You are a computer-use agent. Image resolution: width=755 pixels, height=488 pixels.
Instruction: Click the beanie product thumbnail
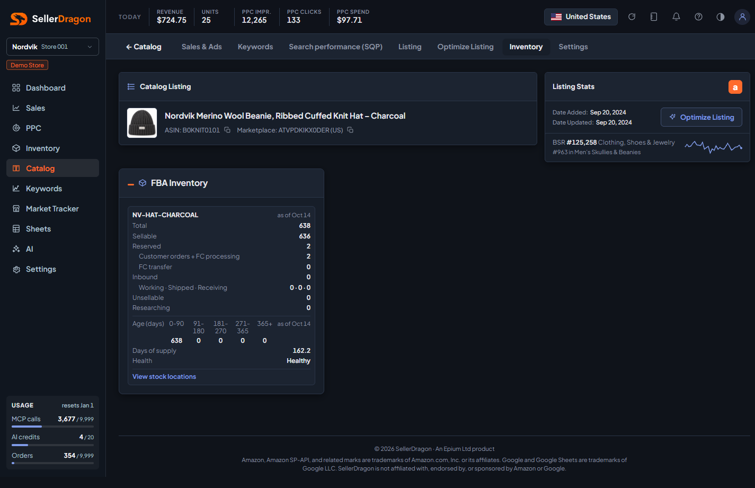click(142, 123)
